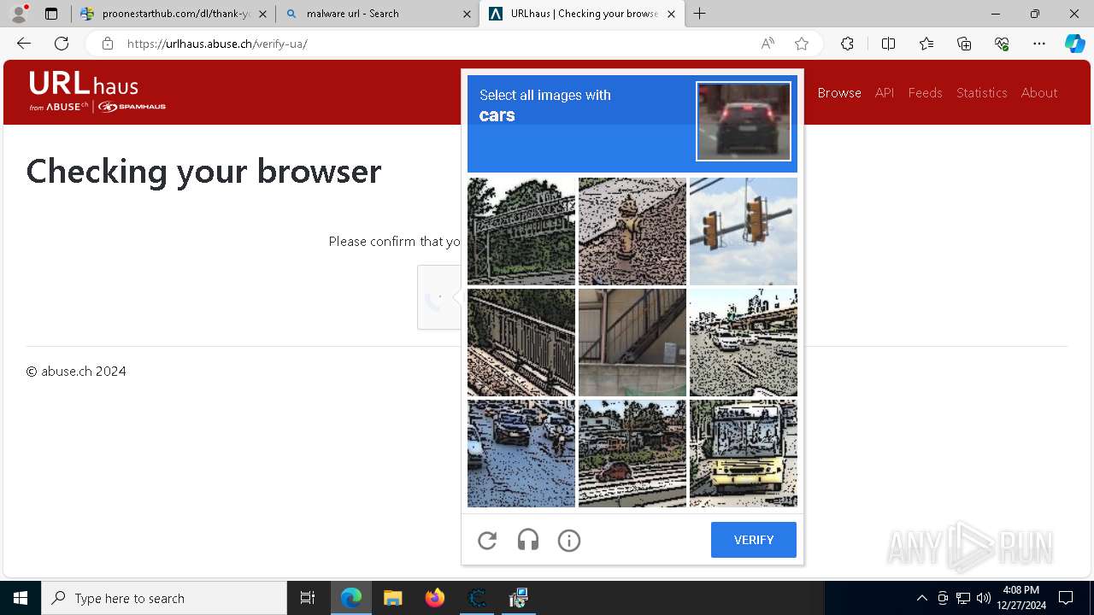Select the traffic lights captcha tile

[744, 231]
